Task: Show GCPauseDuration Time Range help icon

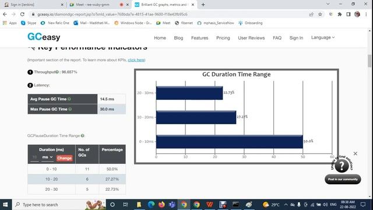Action: (83, 136)
